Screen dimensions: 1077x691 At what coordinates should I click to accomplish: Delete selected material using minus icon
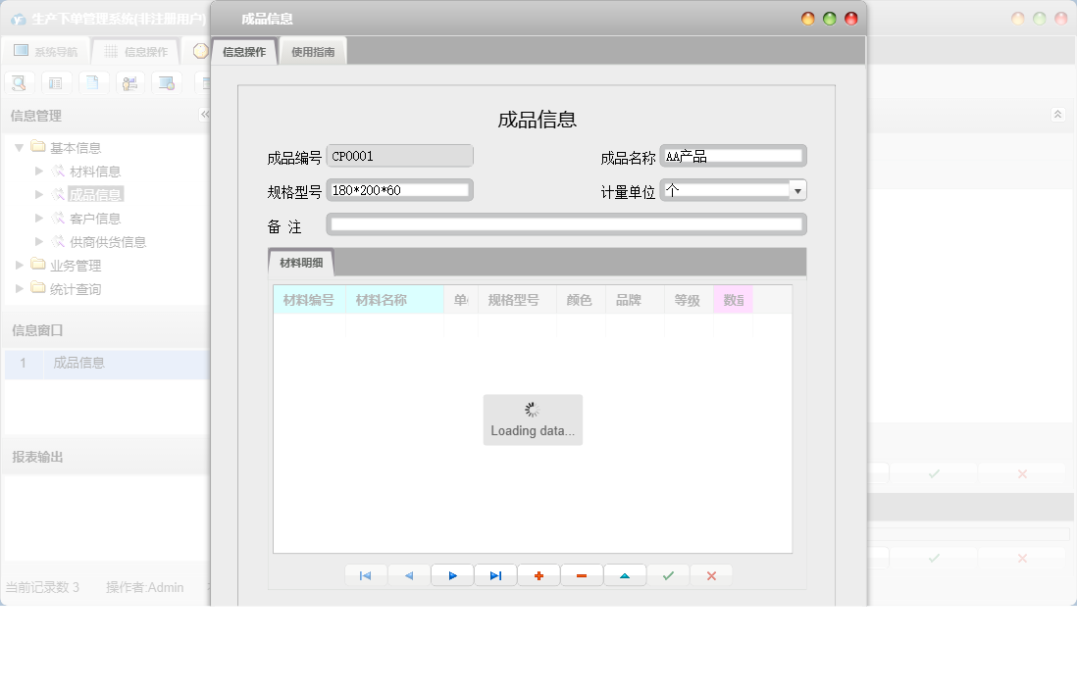tap(582, 575)
